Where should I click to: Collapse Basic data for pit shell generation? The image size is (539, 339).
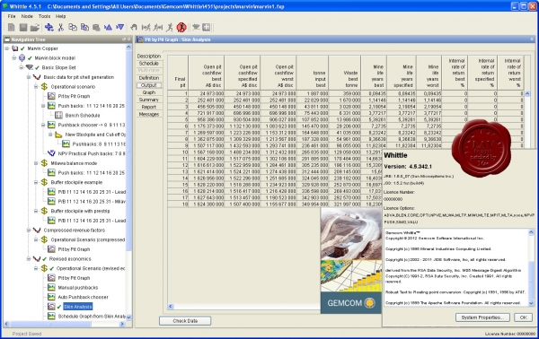point(29,77)
